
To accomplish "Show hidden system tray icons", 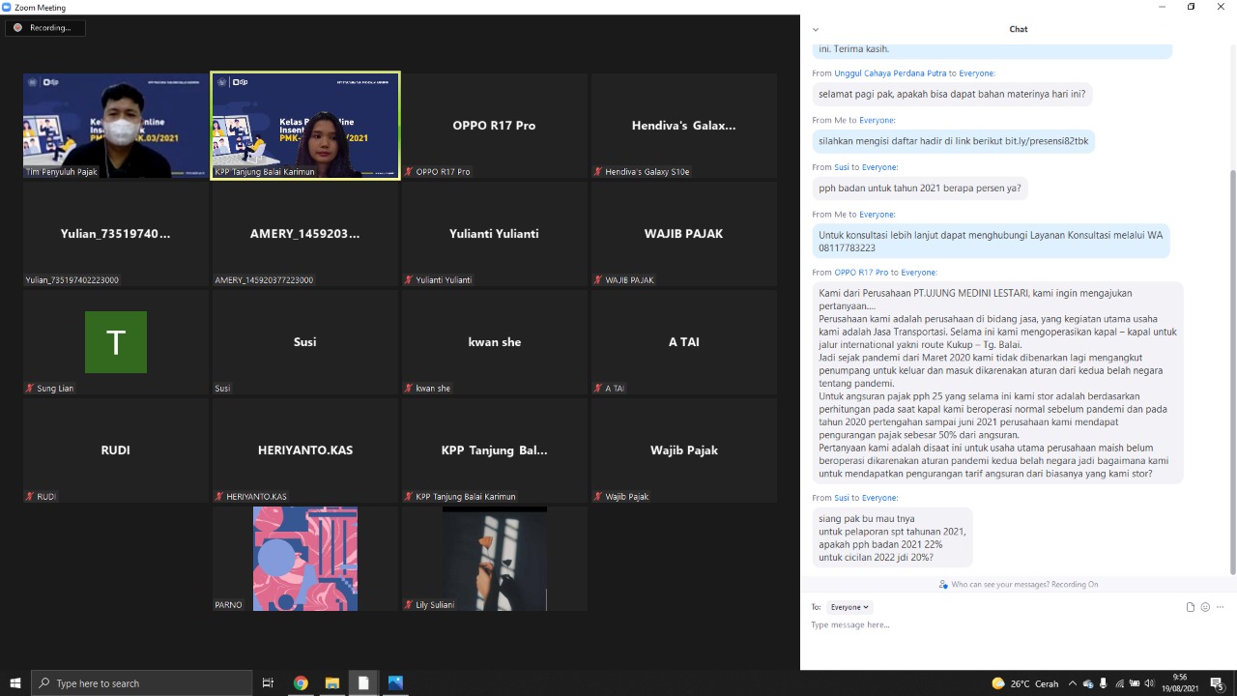I will click(1074, 683).
